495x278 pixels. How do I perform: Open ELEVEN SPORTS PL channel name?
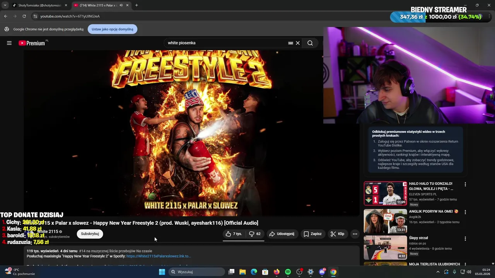click(423, 194)
